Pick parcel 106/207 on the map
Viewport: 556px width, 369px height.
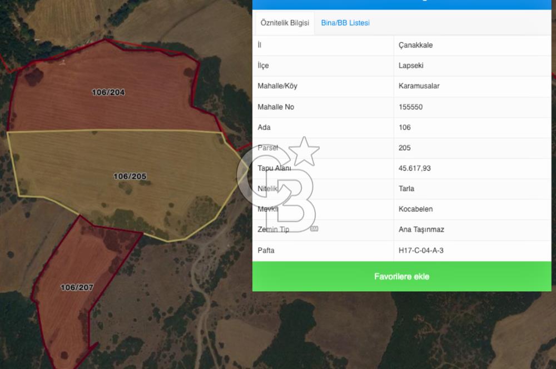coord(77,287)
